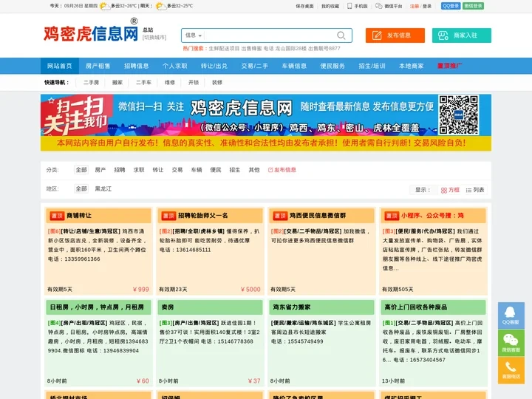532x399 pixels.
Task: Open the 微信平台 WeChat icon link
Action: coord(389,6)
